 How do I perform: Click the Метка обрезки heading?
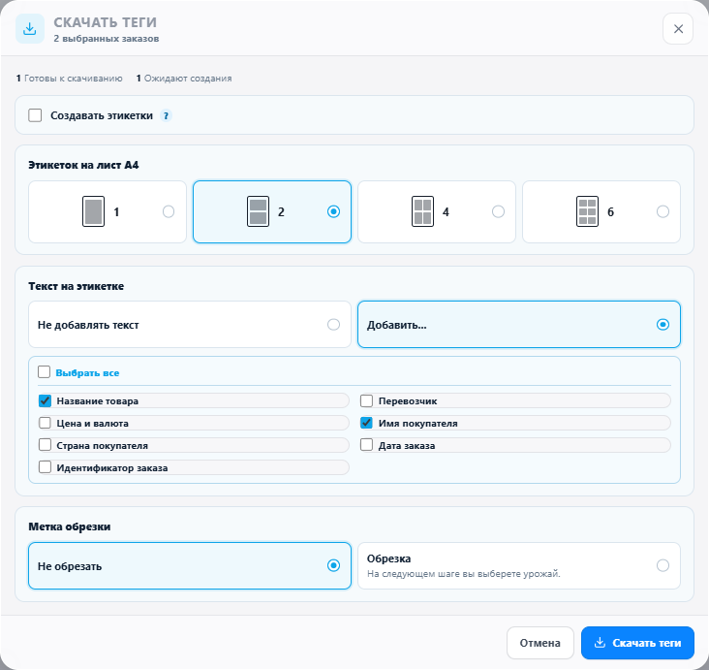70,526
